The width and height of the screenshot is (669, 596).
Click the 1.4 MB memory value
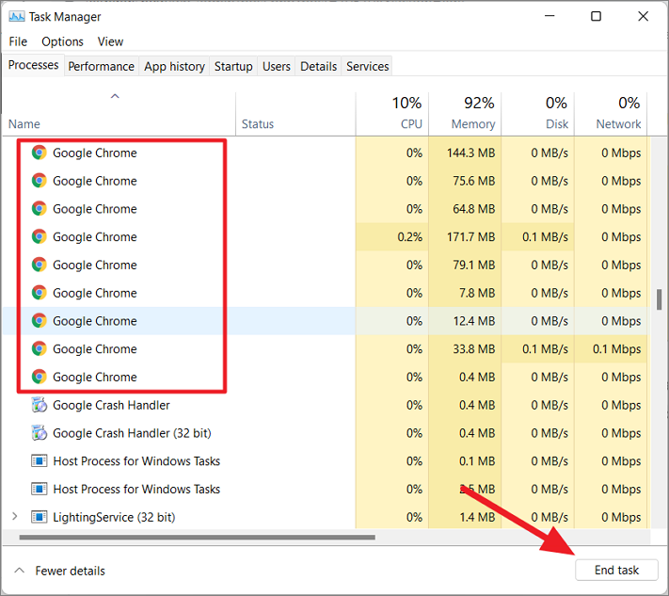(477, 517)
